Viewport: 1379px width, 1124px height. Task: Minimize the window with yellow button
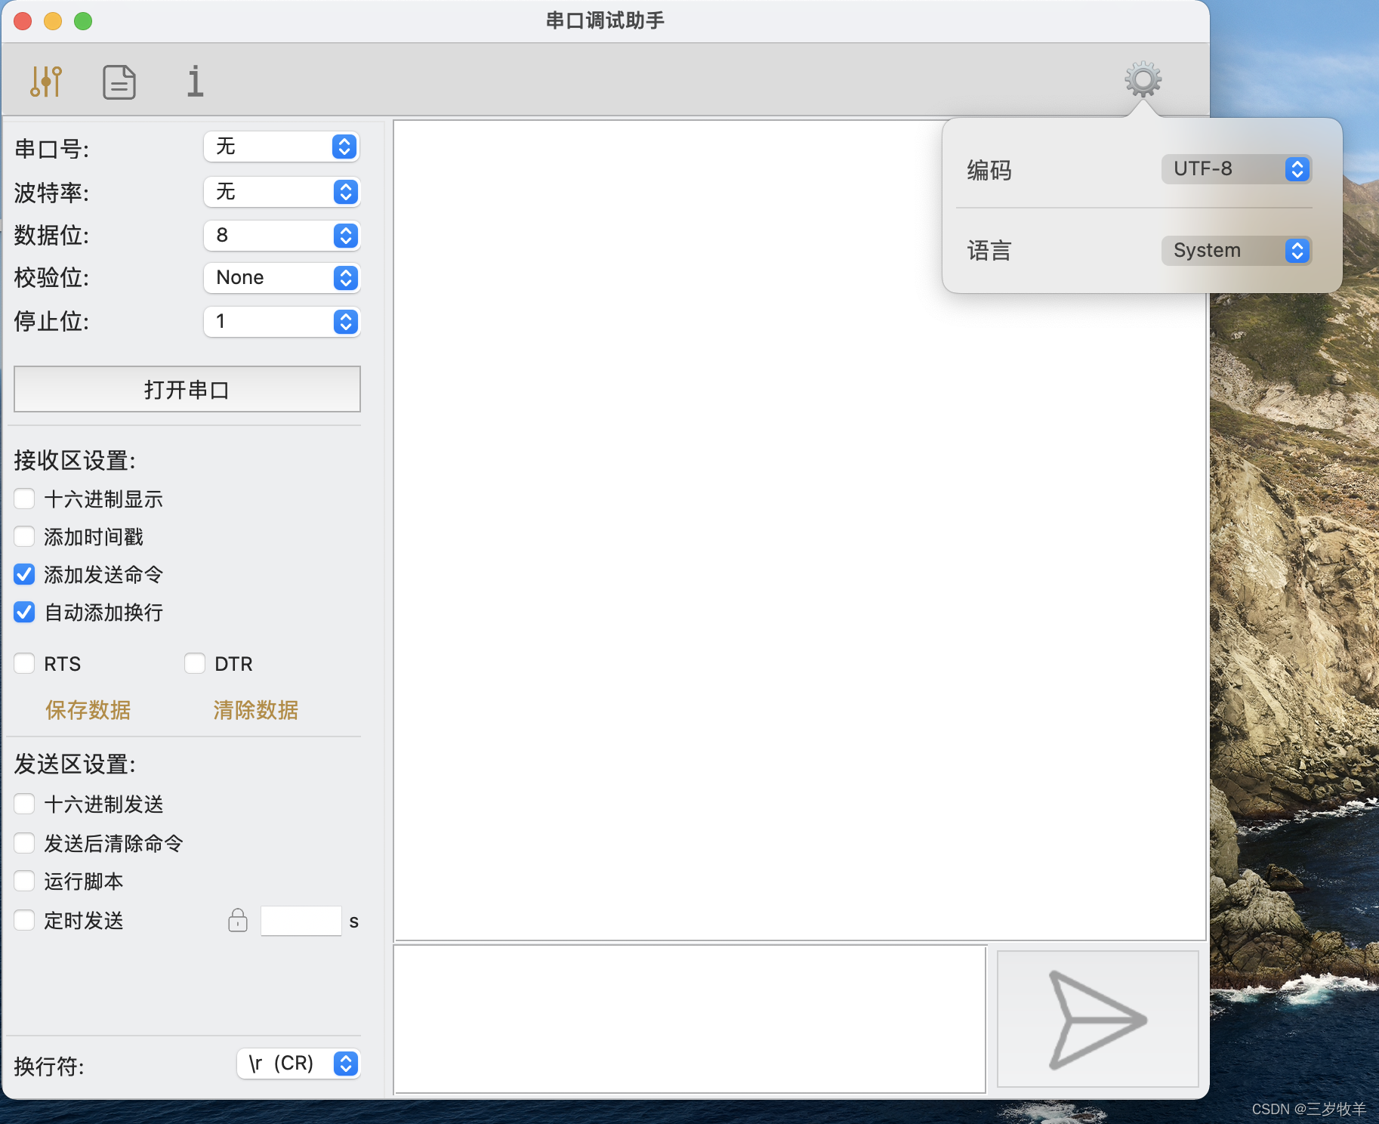[x=53, y=21]
